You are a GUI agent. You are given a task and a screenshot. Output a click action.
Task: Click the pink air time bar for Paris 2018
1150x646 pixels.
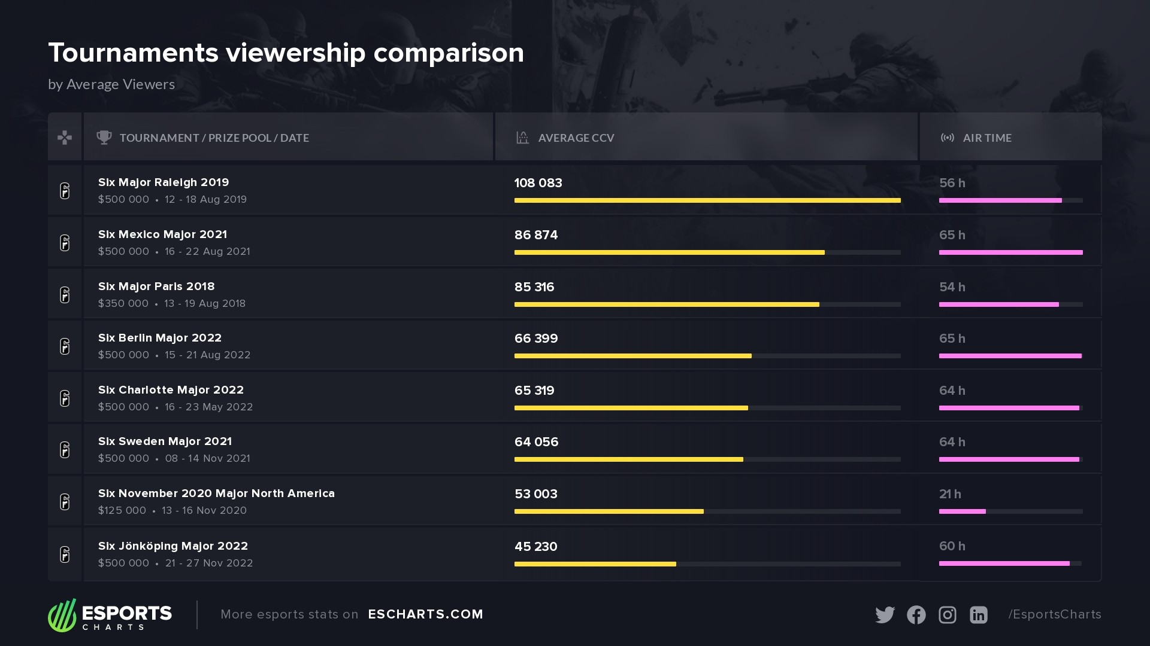tap(998, 304)
